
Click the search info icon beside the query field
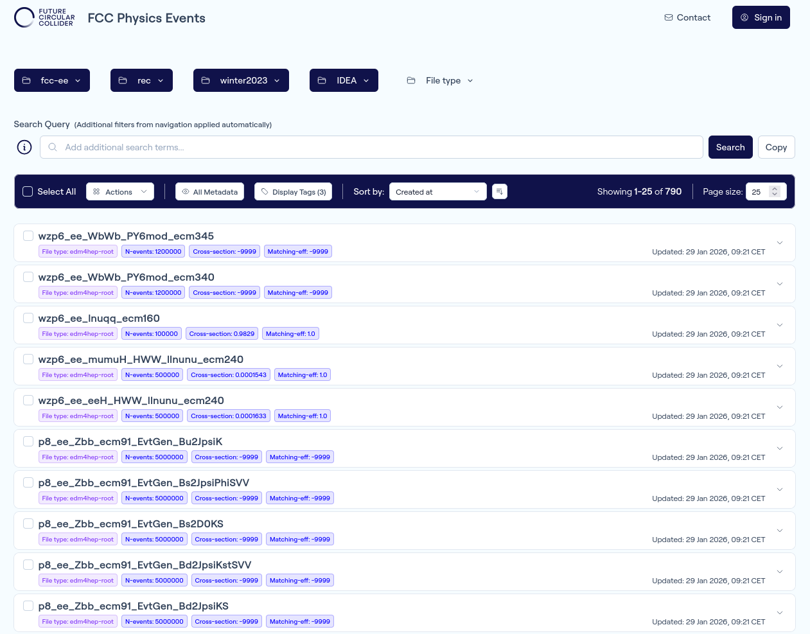pos(24,147)
